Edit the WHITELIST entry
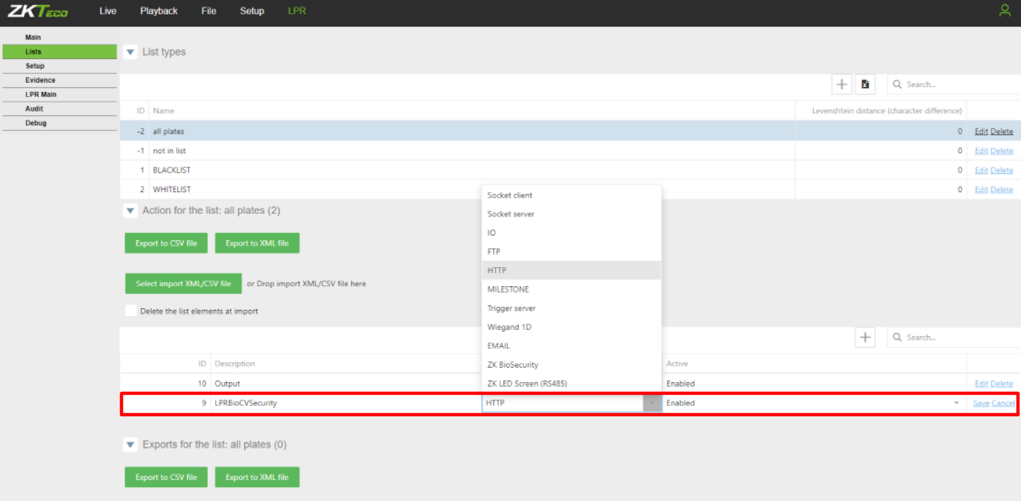This screenshot has width=1021, height=501. pos(981,190)
